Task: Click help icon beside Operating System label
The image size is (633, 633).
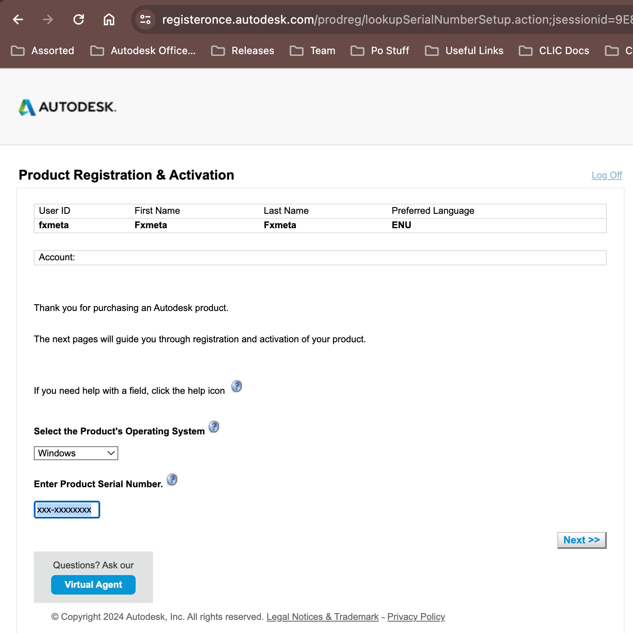Action: click(214, 427)
